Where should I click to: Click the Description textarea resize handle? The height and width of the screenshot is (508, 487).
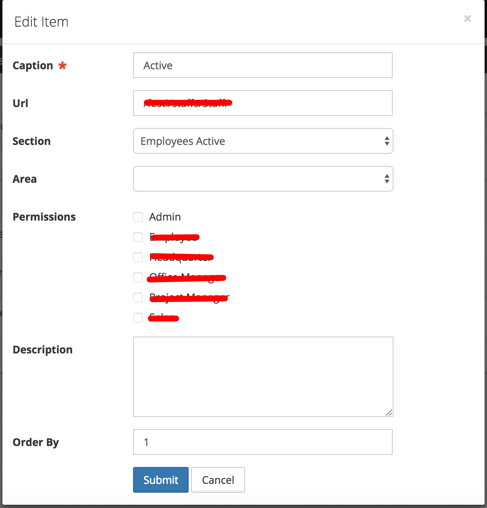pos(389,413)
